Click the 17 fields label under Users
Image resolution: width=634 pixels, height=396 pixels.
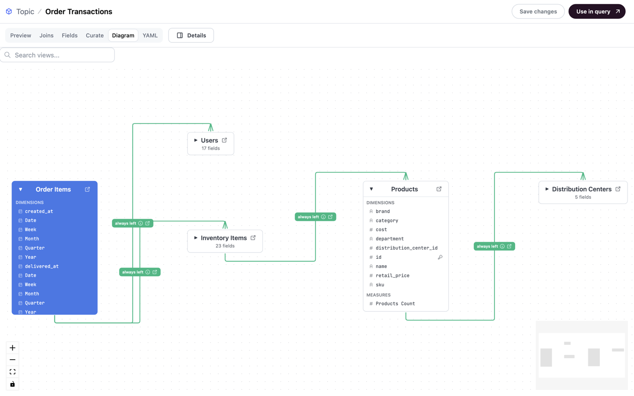pos(210,148)
